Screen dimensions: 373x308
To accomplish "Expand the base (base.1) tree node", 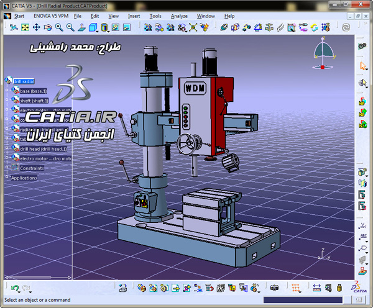I will pos(7,90).
